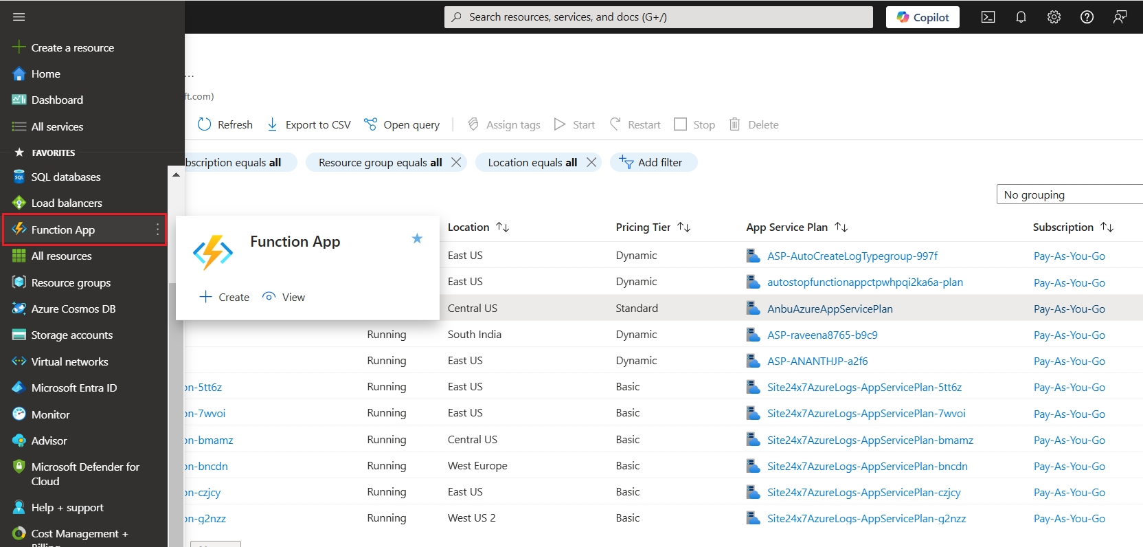This screenshot has height=547, width=1143.
Task: Click the sidebar scroll up arrow
Action: coord(176,175)
